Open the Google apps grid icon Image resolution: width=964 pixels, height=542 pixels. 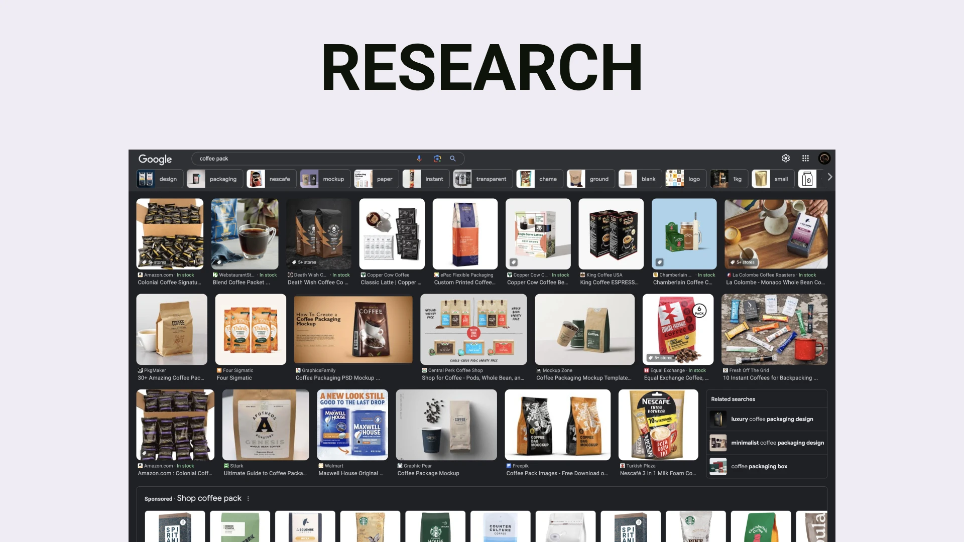click(x=805, y=159)
